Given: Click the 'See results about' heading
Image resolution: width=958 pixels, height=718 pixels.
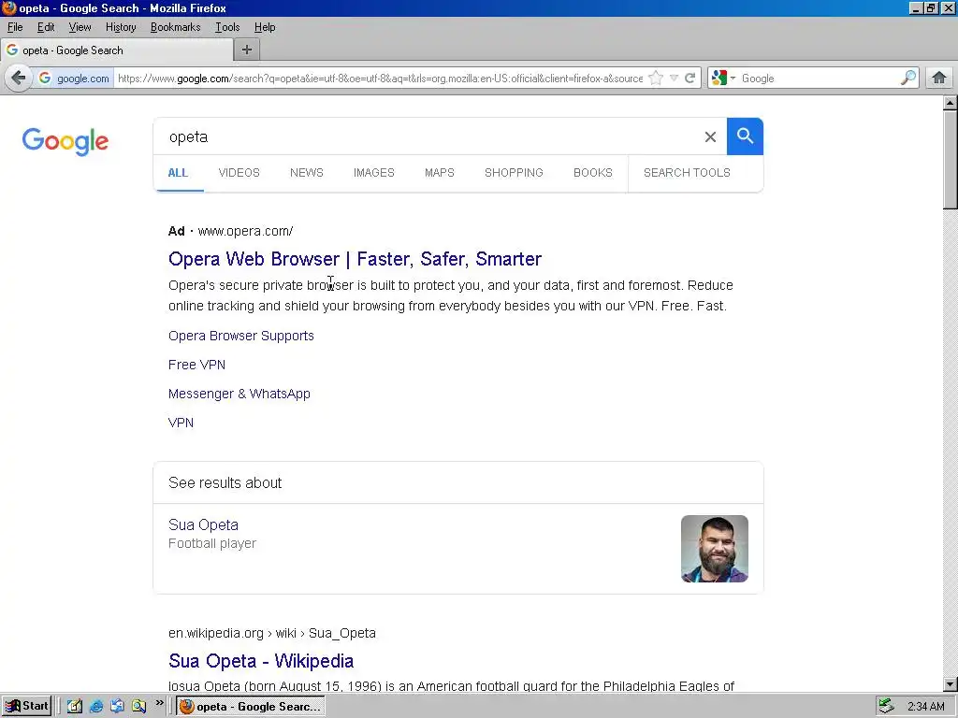Looking at the screenshot, I should [225, 482].
